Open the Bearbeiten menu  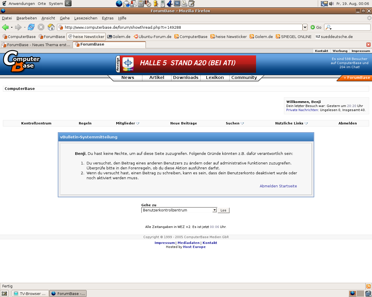point(27,18)
